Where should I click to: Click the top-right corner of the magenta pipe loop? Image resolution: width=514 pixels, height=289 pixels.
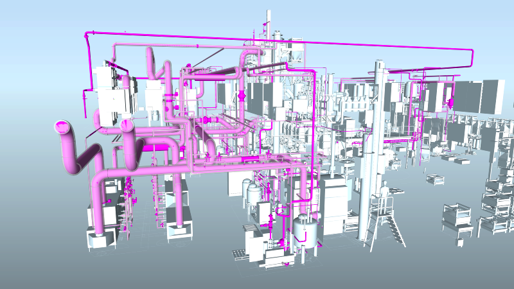471,51
